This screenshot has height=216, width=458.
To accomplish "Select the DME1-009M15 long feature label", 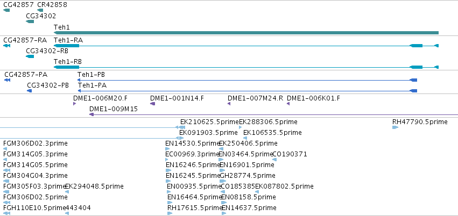I will tap(114, 109).
